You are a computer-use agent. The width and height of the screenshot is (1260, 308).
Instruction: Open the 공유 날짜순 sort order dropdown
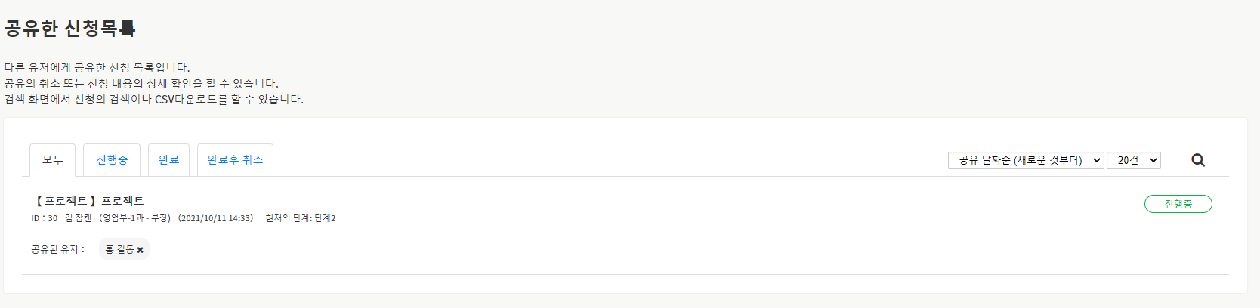pyautogui.click(x=1026, y=160)
